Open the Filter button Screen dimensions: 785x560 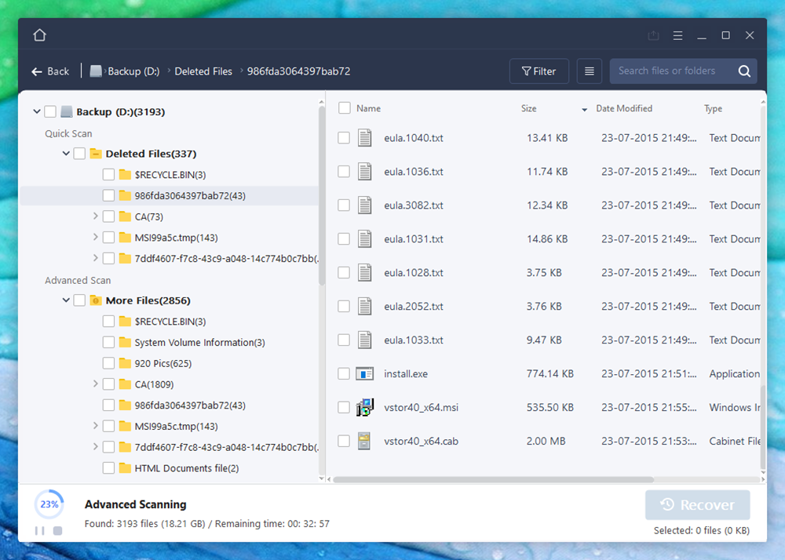[539, 71]
